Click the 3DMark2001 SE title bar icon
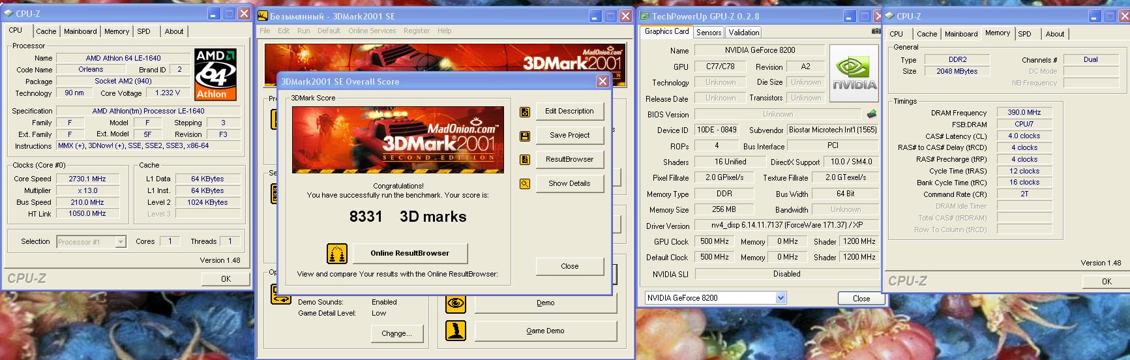The height and width of the screenshot is (360, 1130). point(263,16)
